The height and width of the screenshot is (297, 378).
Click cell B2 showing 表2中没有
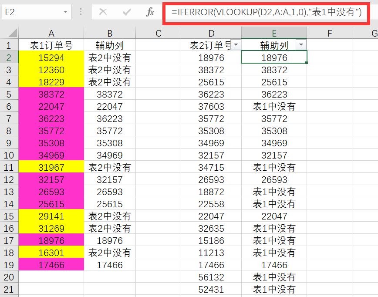click(x=110, y=57)
